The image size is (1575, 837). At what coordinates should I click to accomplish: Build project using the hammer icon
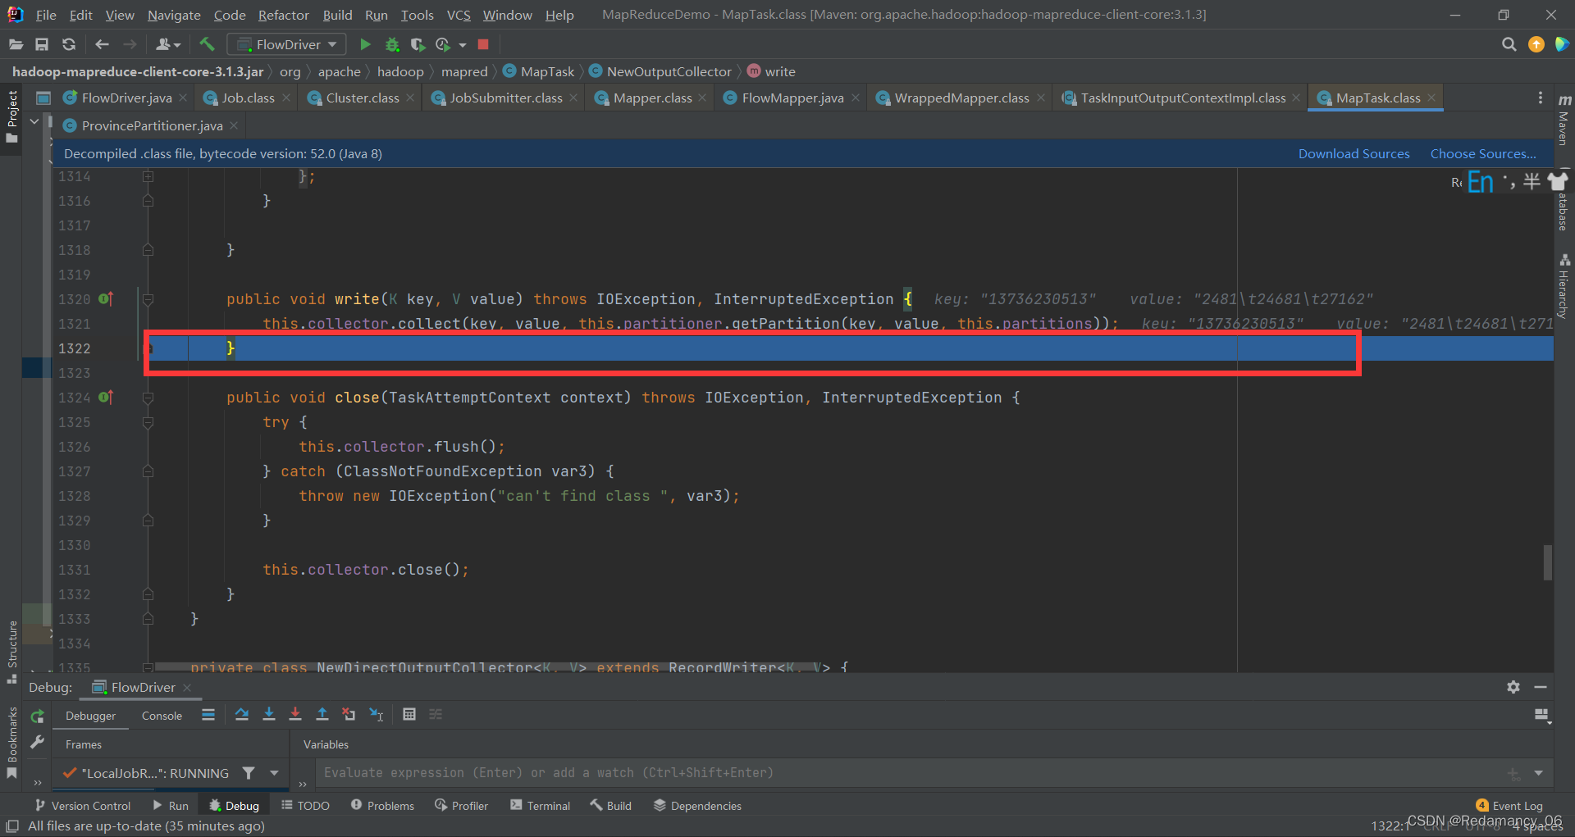pos(207,44)
